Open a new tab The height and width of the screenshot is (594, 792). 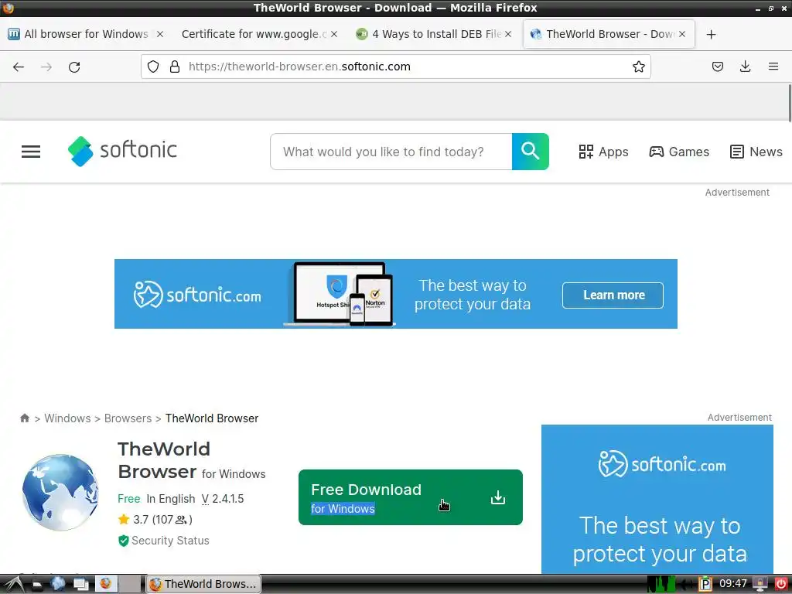point(712,34)
